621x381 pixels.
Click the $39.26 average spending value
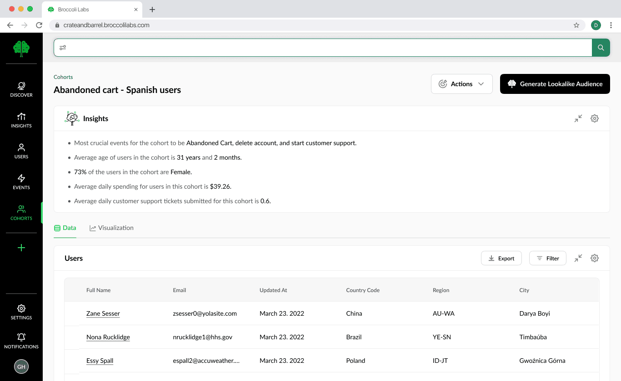pyautogui.click(x=220, y=186)
